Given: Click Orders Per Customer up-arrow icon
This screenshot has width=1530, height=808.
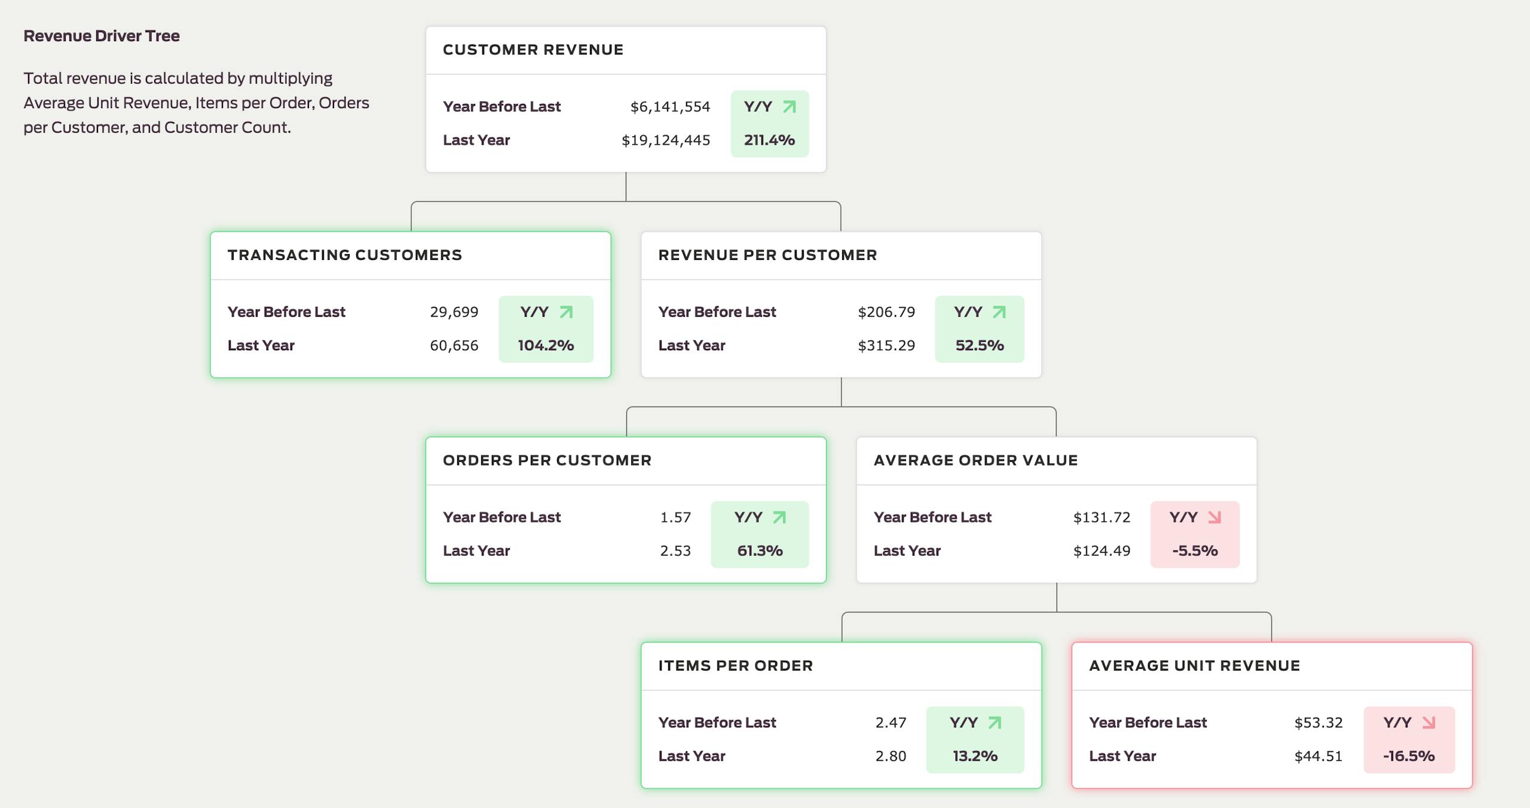Looking at the screenshot, I should click(779, 518).
